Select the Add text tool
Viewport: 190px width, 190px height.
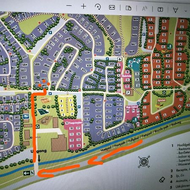(160, 9)
